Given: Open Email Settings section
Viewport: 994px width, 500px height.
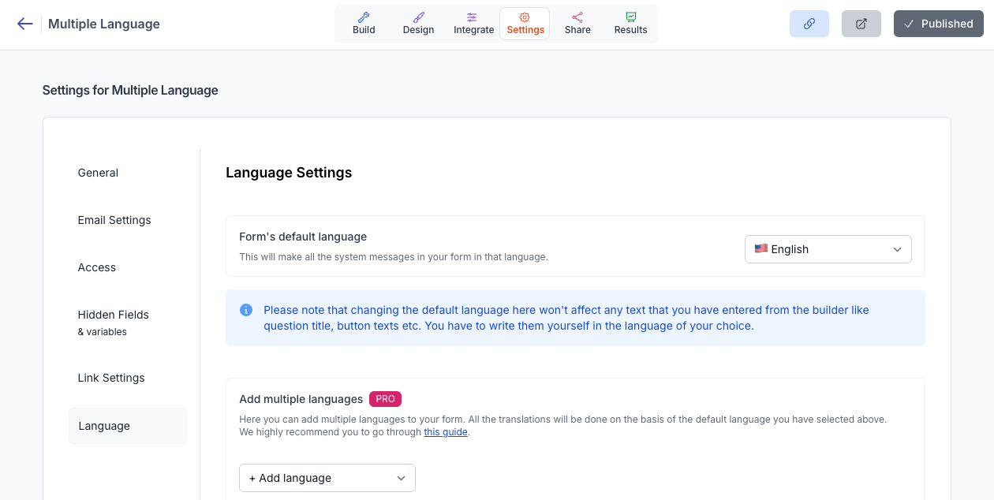Looking at the screenshot, I should (x=114, y=220).
